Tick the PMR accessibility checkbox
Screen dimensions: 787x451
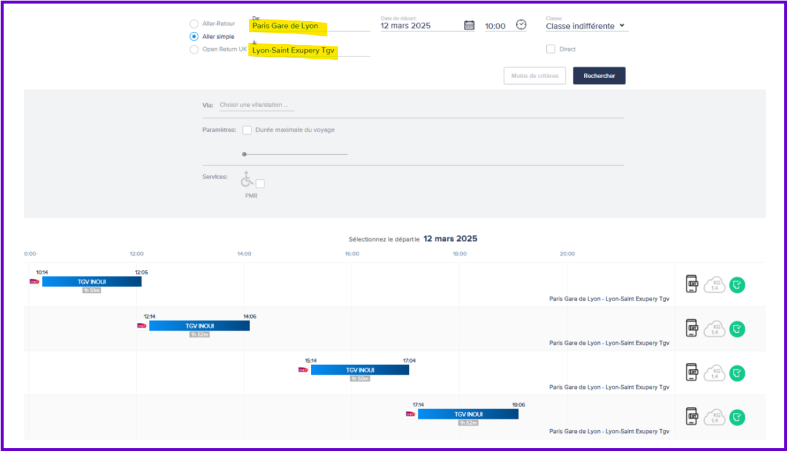260,183
